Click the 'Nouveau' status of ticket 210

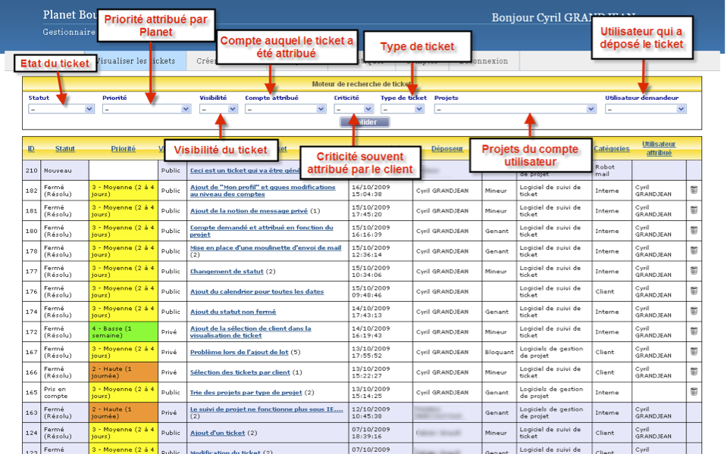tap(58, 170)
